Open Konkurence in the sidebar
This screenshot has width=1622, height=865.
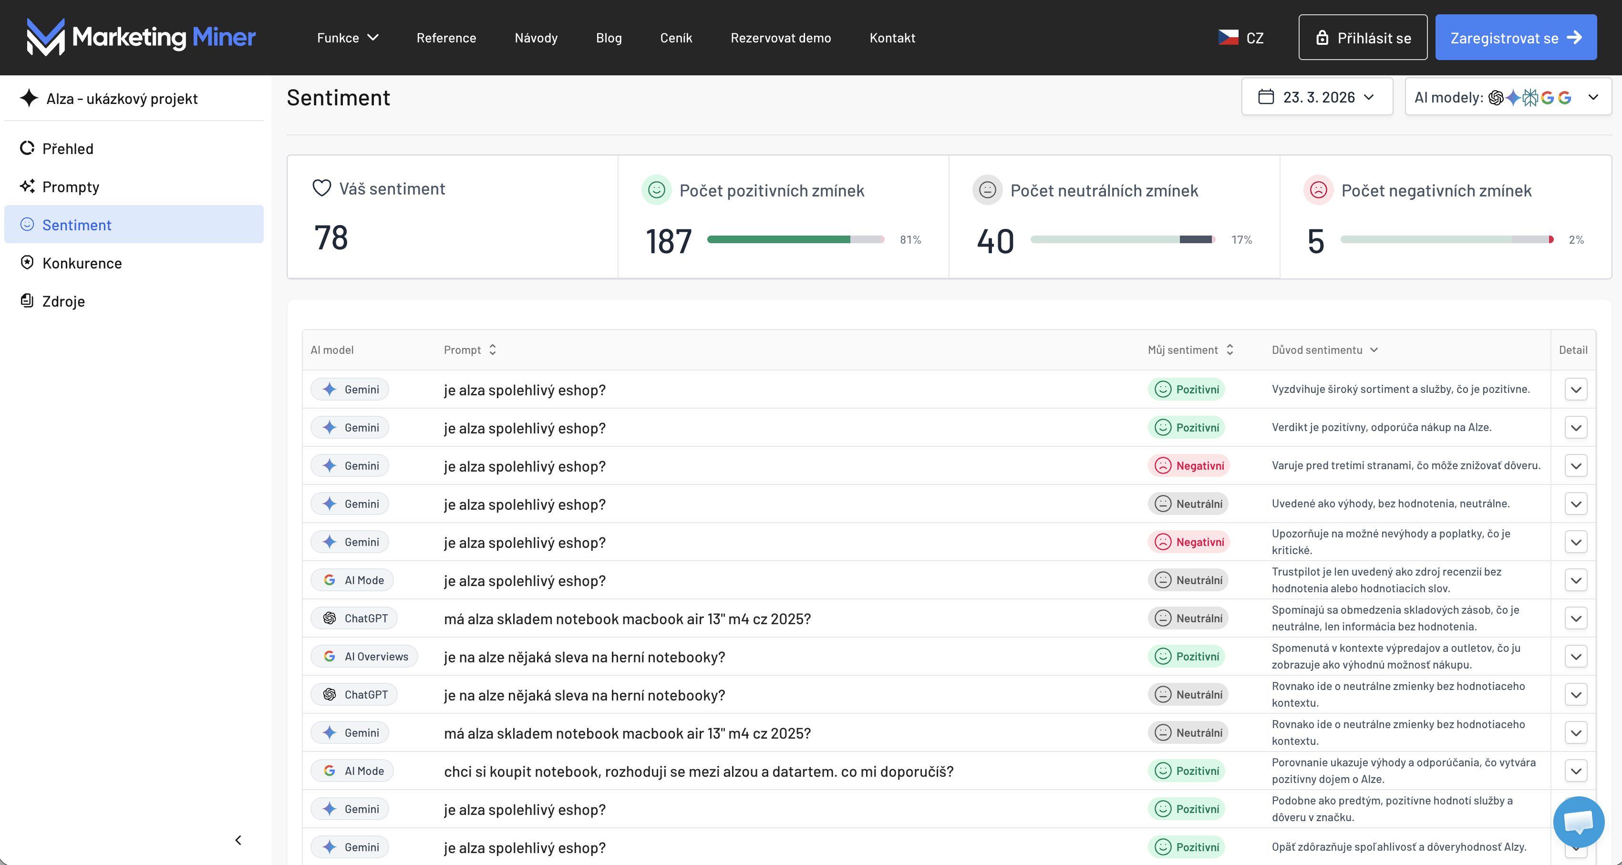82,263
